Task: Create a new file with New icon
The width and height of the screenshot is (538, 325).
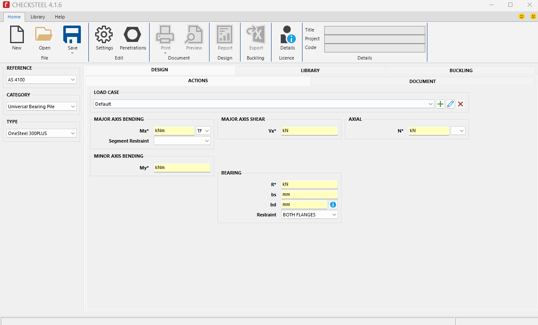Action: pyautogui.click(x=17, y=34)
